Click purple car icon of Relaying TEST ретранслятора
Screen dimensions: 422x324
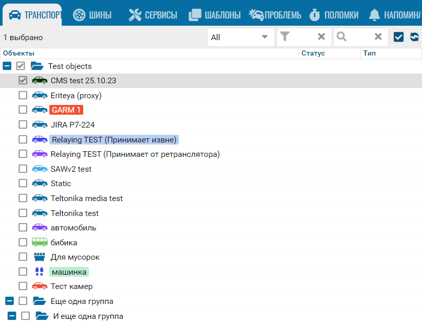pyautogui.click(x=40, y=154)
